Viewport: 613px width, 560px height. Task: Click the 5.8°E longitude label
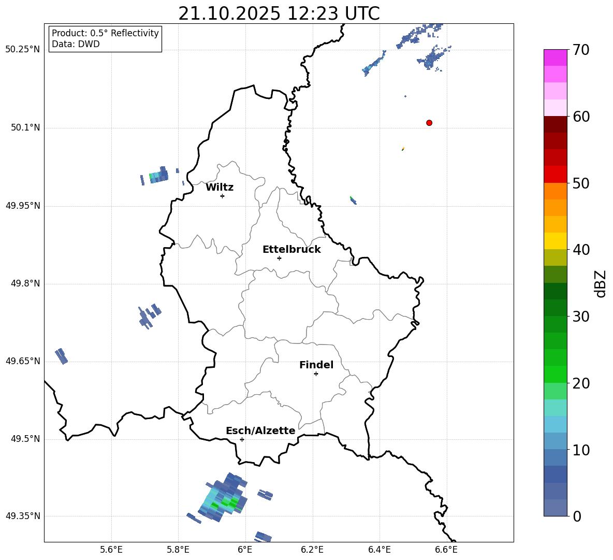click(x=178, y=550)
